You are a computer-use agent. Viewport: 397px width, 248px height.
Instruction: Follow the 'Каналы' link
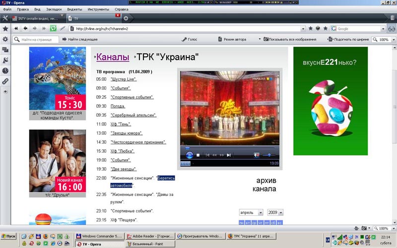(x=113, y=58)
